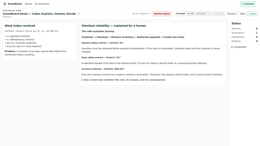260x146 pixels.
Task: Click the Artifacts status row
Action: [x=245, y=41]
